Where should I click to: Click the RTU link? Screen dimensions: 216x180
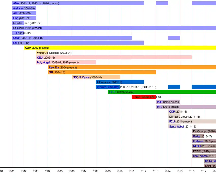160,107
